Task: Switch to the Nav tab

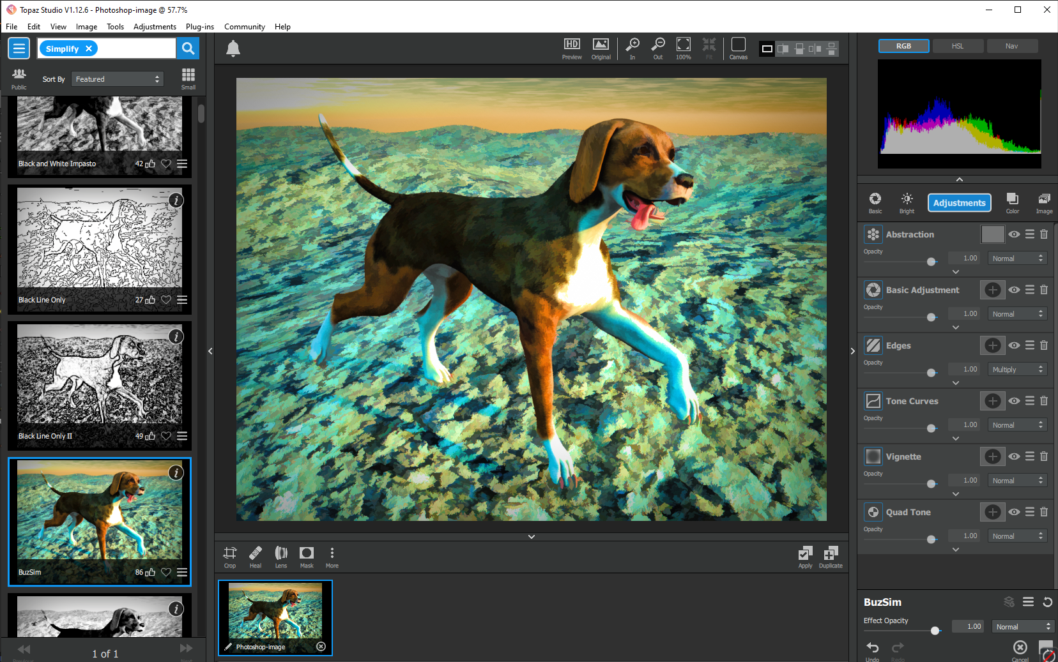Action: (x=1012, y=46)
